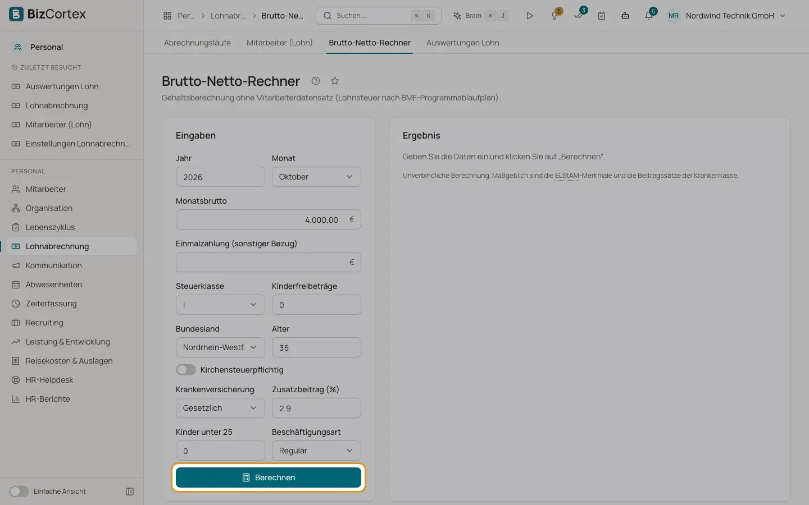Open recently visited Einstellungen Lohnabrechn… link
This screenshot has width=809, height=505.
click(x=71, y=144)
